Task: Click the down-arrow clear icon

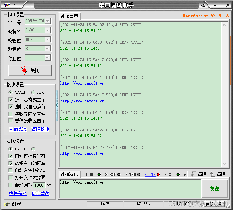Action: click(193, 174)
